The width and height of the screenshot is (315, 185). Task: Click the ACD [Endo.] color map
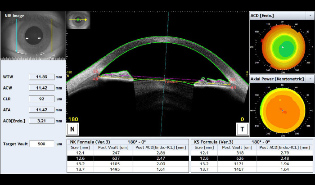(x=283, y=47)
